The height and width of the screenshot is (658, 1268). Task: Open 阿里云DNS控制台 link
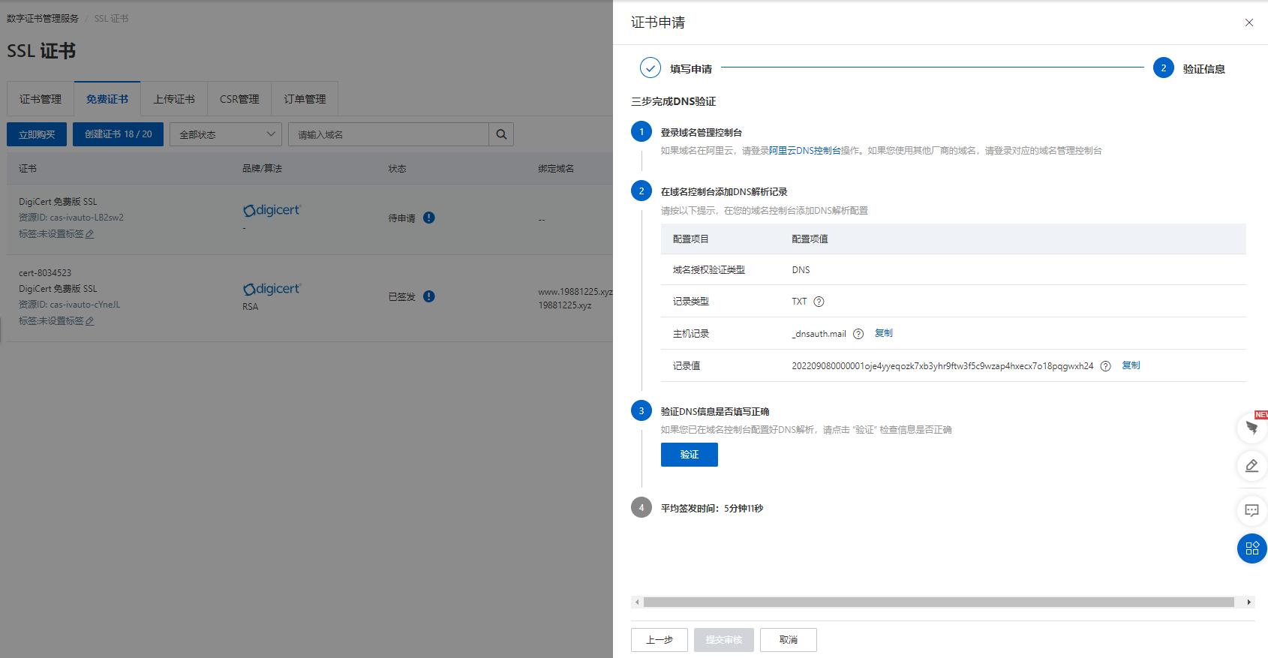click(x=805, y=151)
